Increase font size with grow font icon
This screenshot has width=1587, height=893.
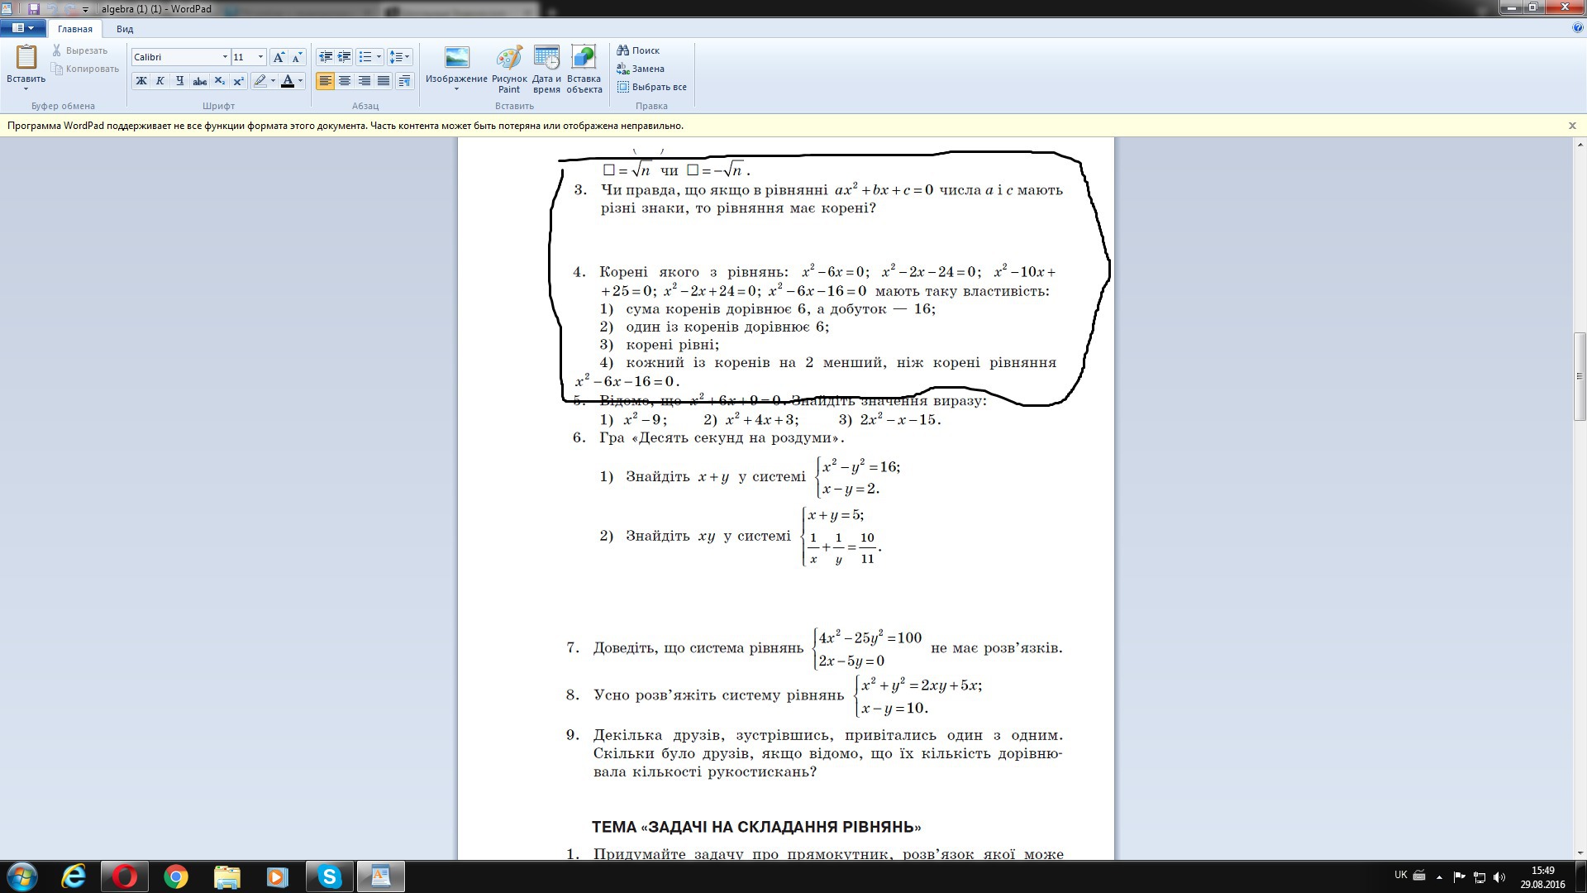(x=279, y=57)
